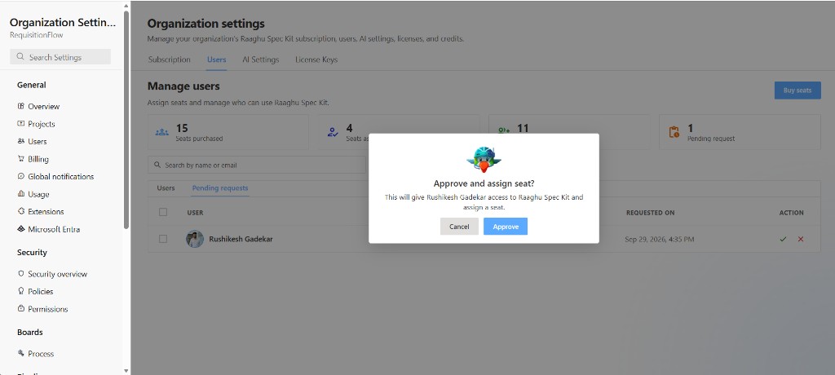The width and height of the screenshot is (835, 375).
Task: Open the Process page under Boards
Action: (x=41, y=354)
